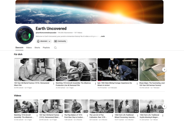Image resolution: width=184 pixels, height=121 pixels.
Task: Open options for 1918 Aircraft Assembly in Für dich
Action: coord(95,84)
